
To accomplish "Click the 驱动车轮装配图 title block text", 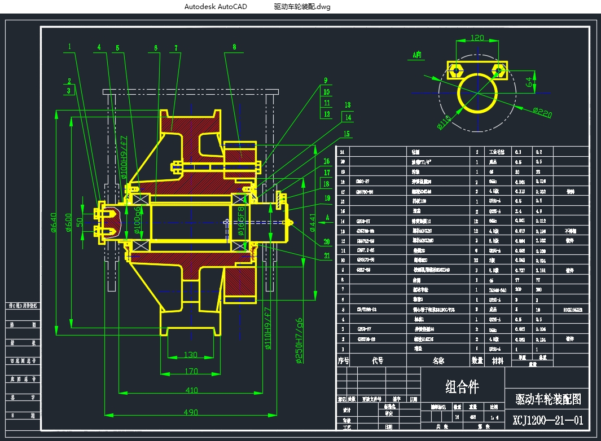I will click(548, 399).
